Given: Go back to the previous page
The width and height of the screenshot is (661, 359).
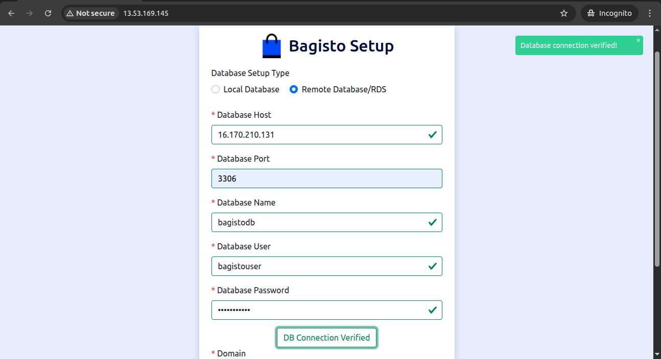Looking at the screenshot, I should coord(11,13).
